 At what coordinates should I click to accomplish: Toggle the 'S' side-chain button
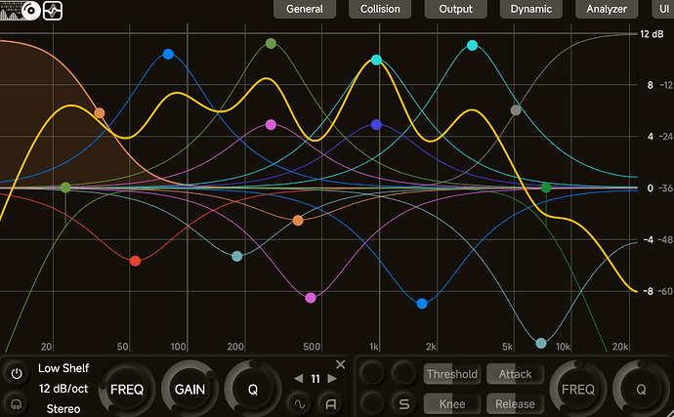click(x=404, y=403)
